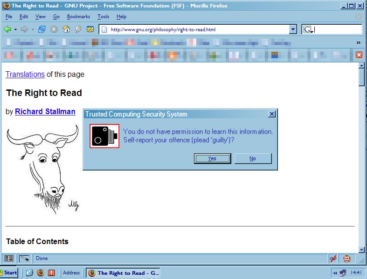Launch Firefox from quick launch

coord(41,272)
